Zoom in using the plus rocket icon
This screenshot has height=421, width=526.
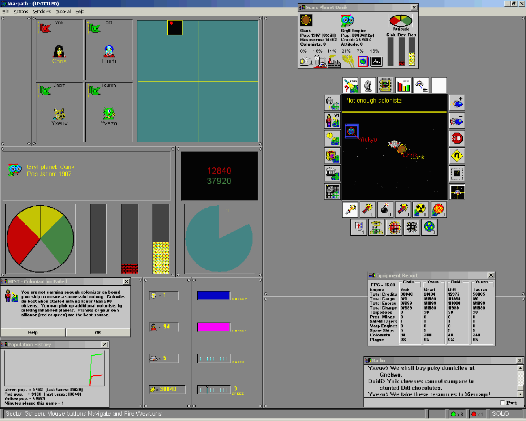457,103
